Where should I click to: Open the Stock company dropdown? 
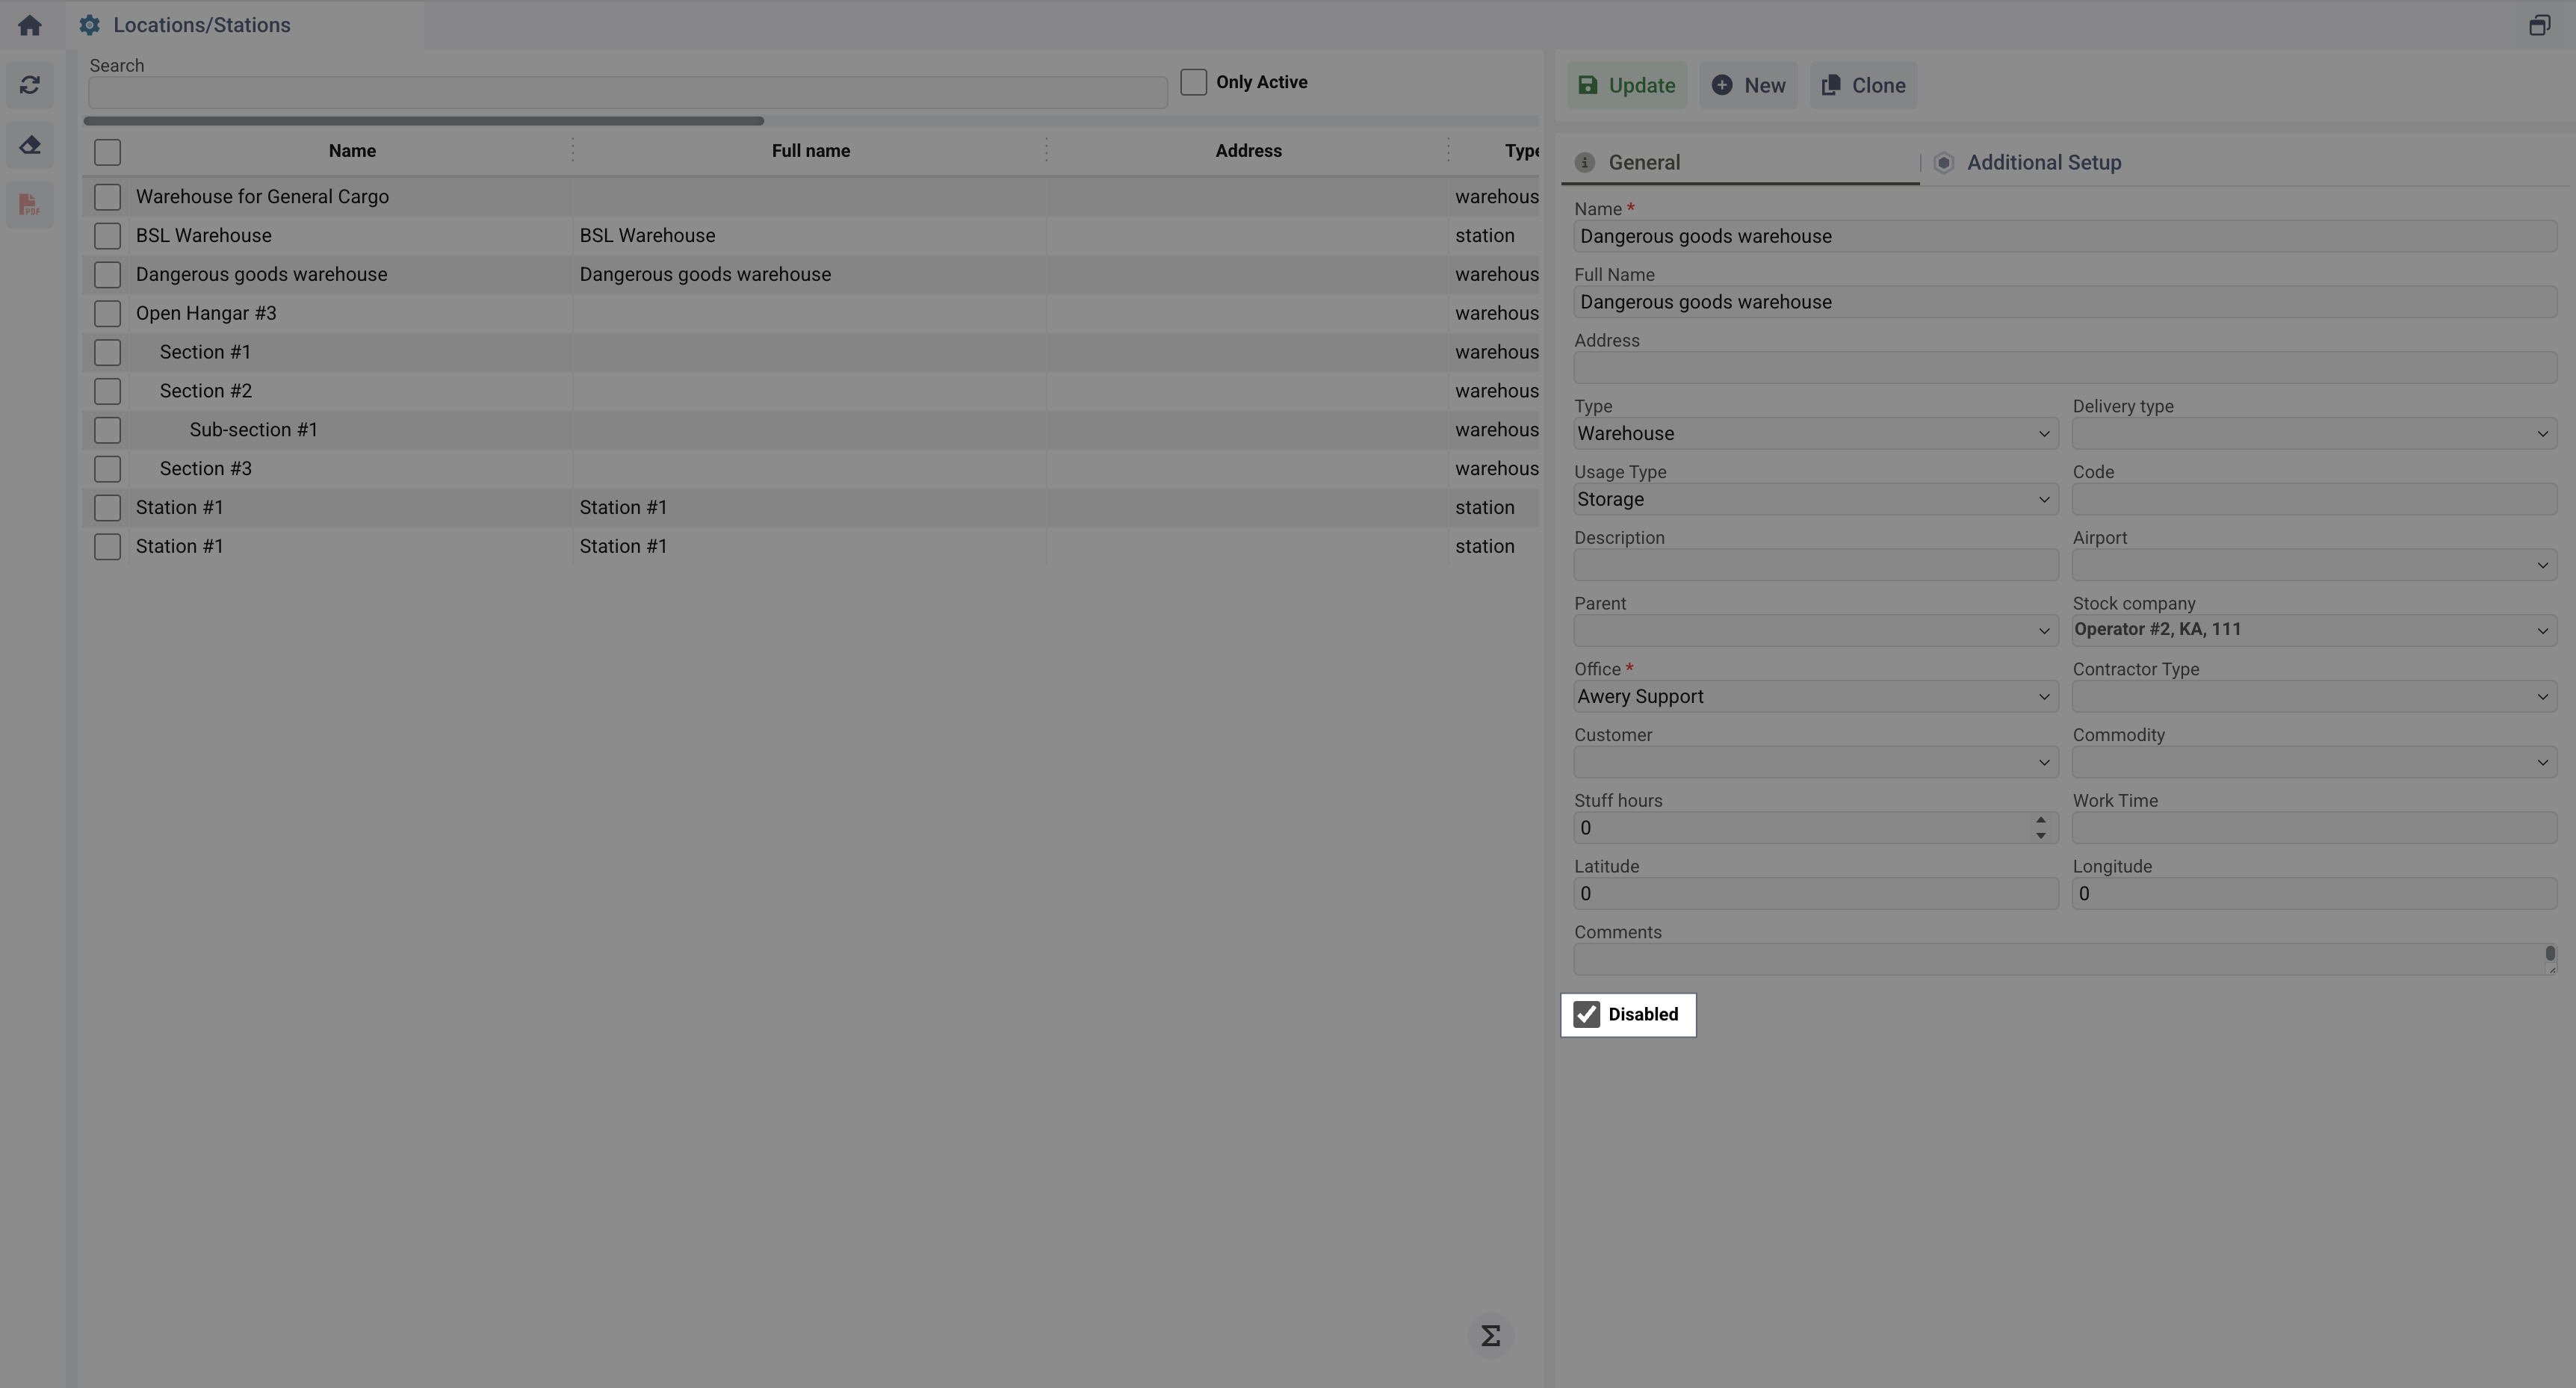tap(2313, 630)
